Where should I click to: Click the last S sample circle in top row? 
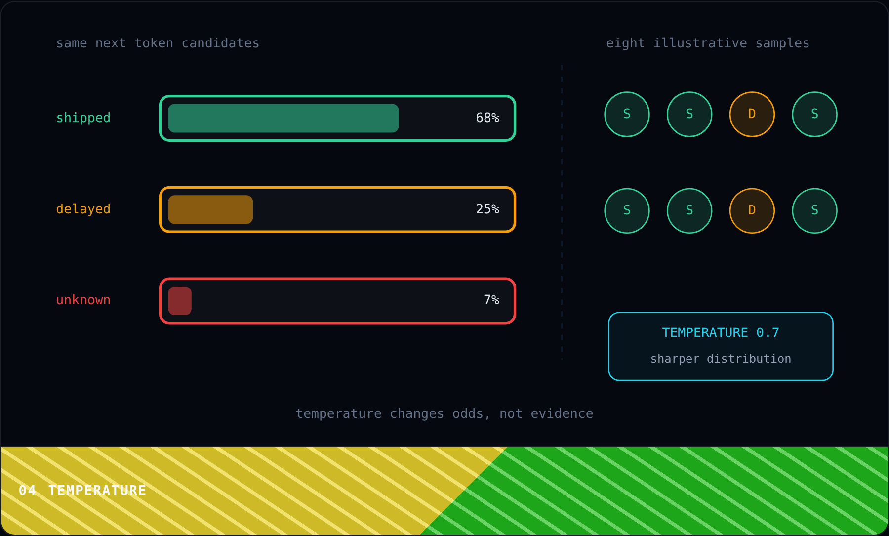click(x=814, y=114)
